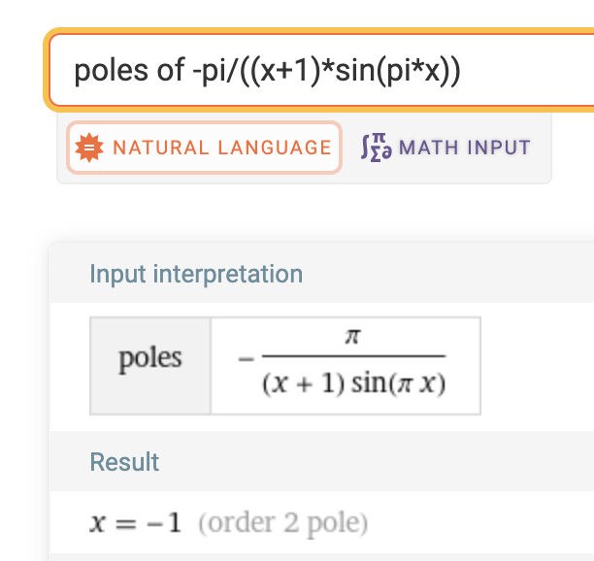Screen dimensions: 594x561
Task: Click the denominator (x + 1) sin(π x)
Action: (x=353, y=382)
